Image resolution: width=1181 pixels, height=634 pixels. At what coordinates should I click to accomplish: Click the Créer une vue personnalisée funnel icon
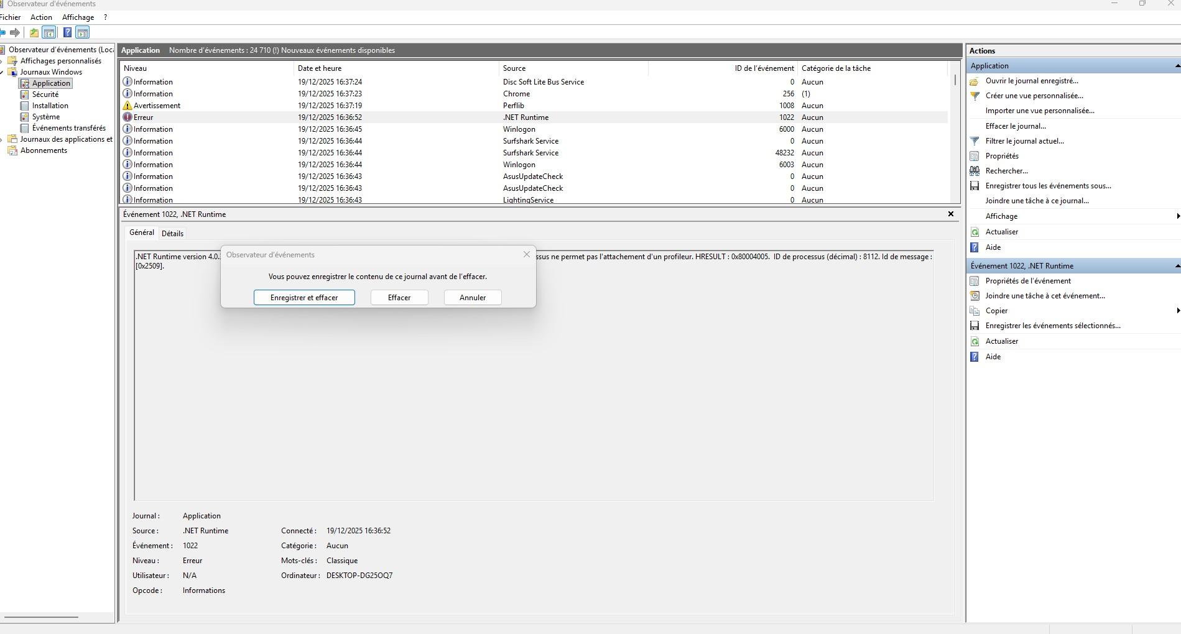(x=975, y=96)
